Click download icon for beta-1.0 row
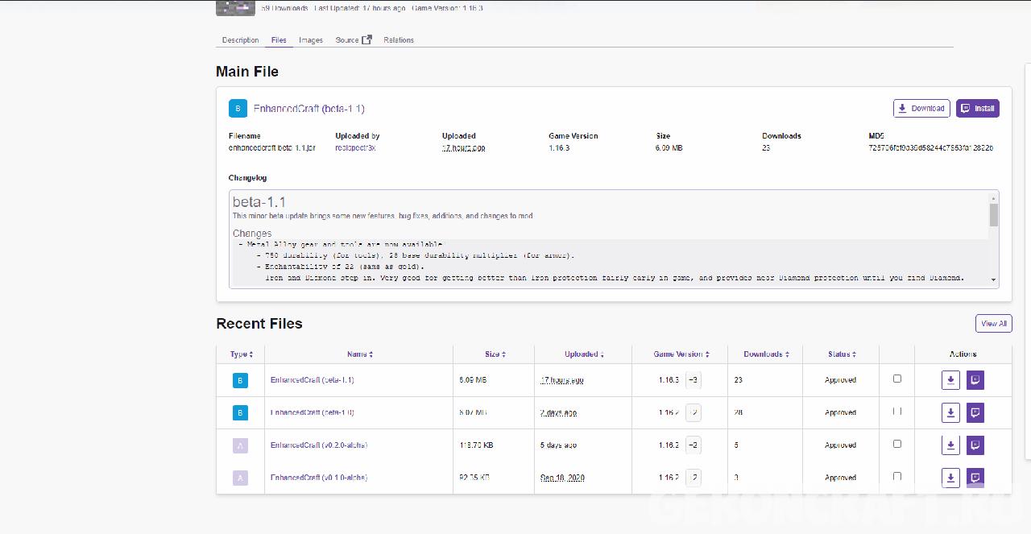The height and width of the screenshot is (534, 1031). pyautogui.click(x=950, y=412)
